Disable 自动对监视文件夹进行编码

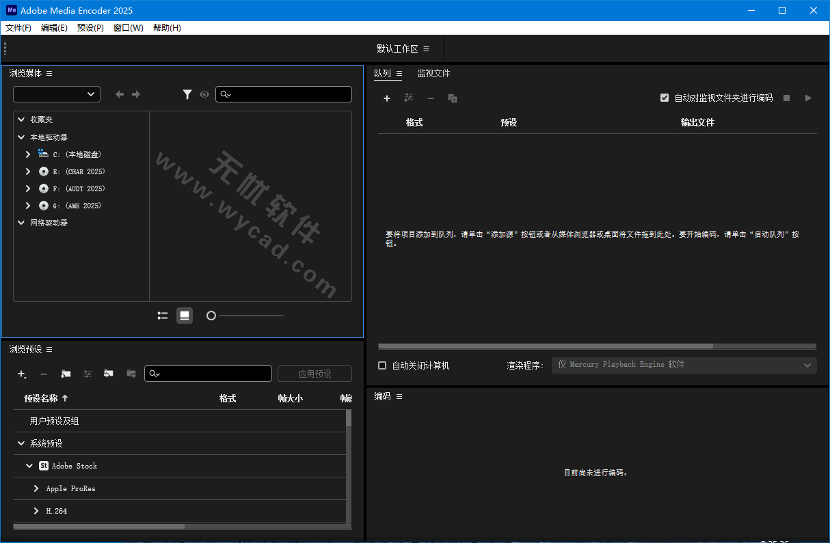click(665, 98)
